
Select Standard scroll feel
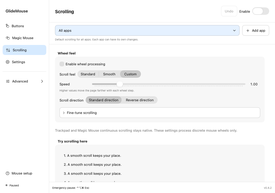pyautogui.click(x=88, y=74)
